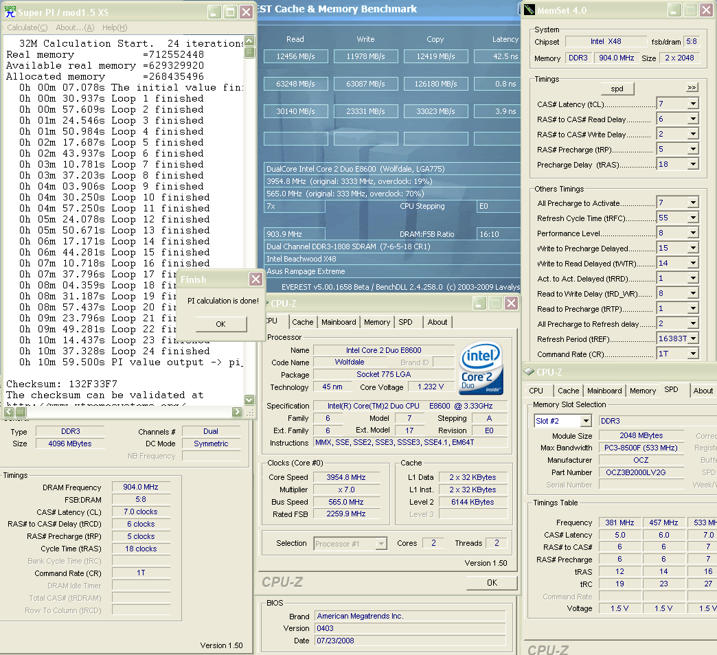Viewport: 717px width, 655px height.
Task: Open About tab in center CPU-Z
Action: (437, 322)
